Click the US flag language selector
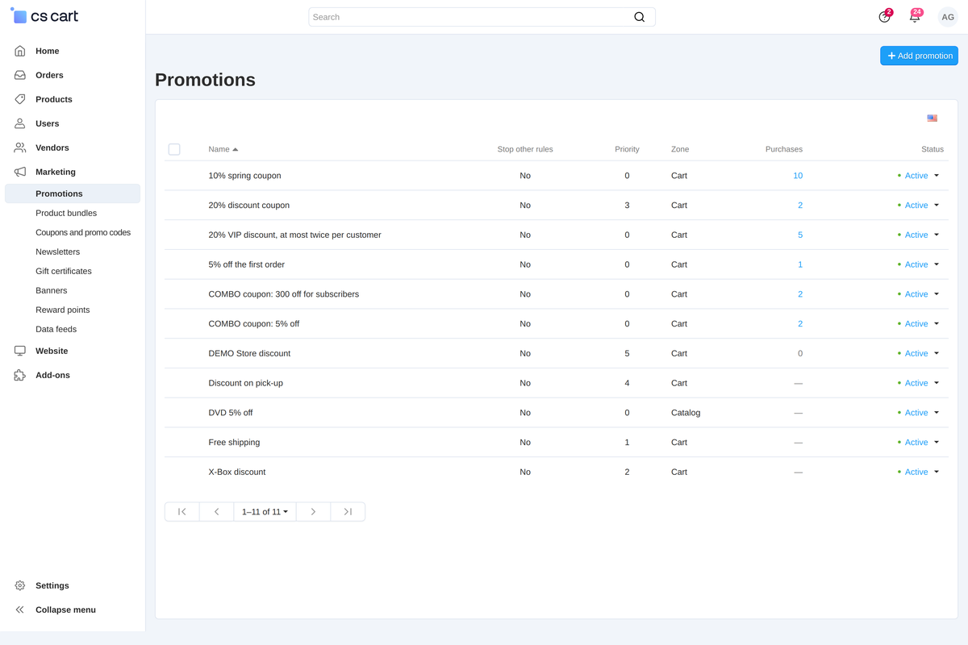Viewport: 968px width, 645px height. point(933,119)
